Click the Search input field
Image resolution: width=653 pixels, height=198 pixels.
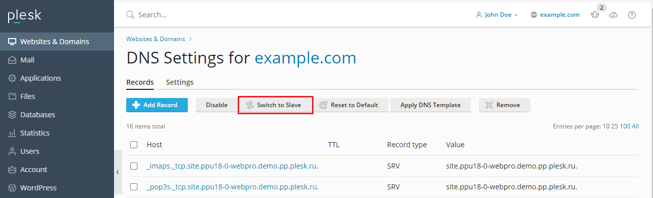pos(295,15)
